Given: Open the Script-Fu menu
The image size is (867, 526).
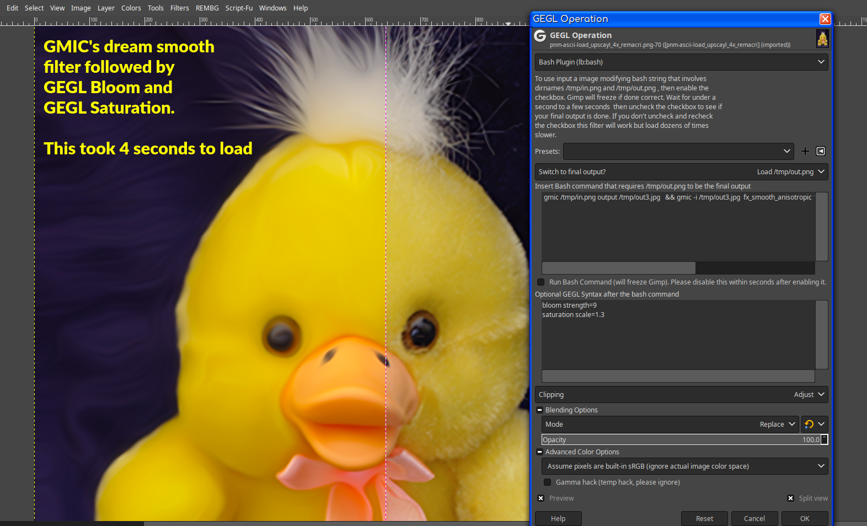Looking at the screenshot, I should (239, 8).
